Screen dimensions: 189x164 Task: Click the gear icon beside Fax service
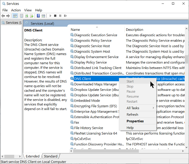pyautogui.click(x=72, y=122)
